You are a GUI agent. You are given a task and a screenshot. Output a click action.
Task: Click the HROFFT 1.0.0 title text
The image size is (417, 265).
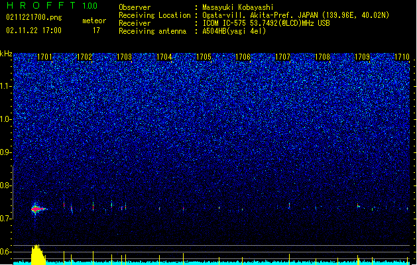click(52, 5)
